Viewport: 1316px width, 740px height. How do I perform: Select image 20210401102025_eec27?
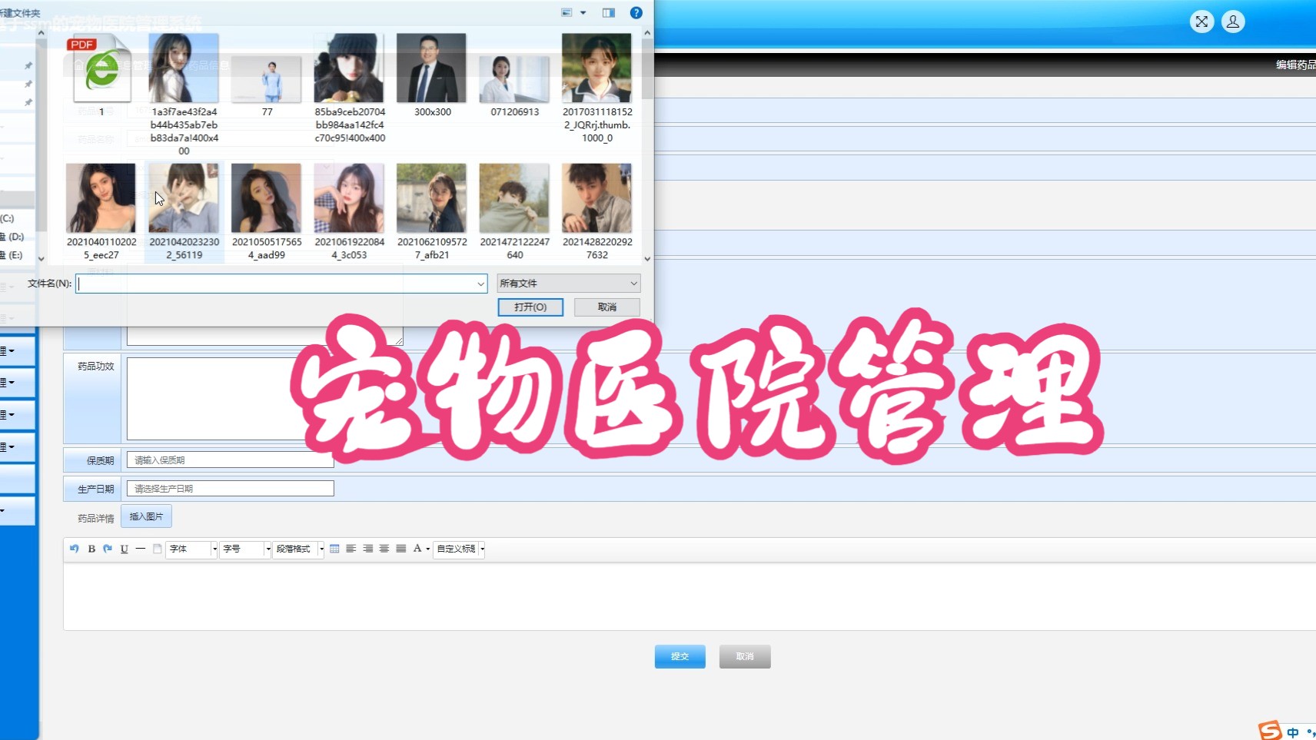tap(101, 211)
